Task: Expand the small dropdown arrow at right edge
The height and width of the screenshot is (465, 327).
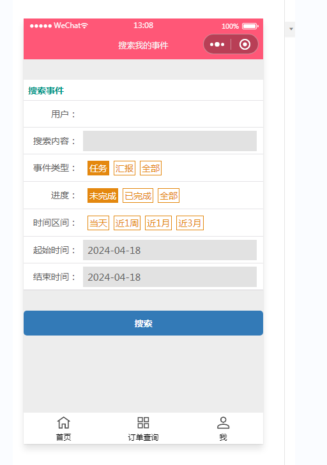Action: tap(291, 29)
